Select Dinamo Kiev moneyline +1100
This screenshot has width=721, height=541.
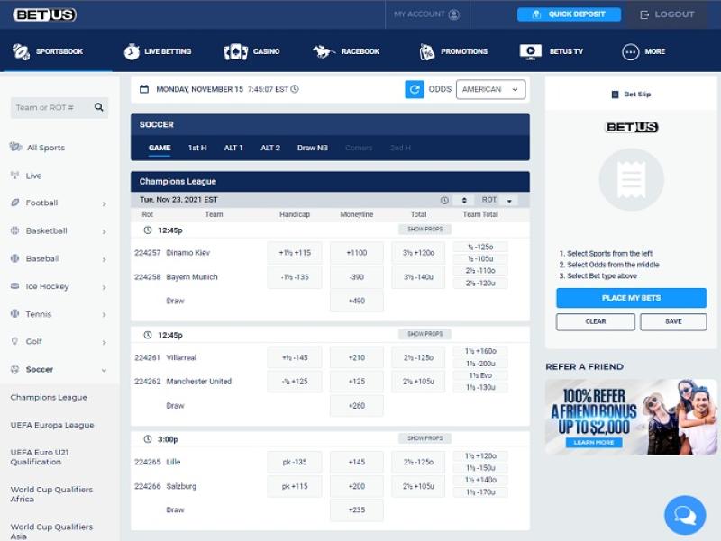[x=356, y=253]
